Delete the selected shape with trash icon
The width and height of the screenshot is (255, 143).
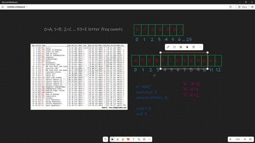(194, 47)
